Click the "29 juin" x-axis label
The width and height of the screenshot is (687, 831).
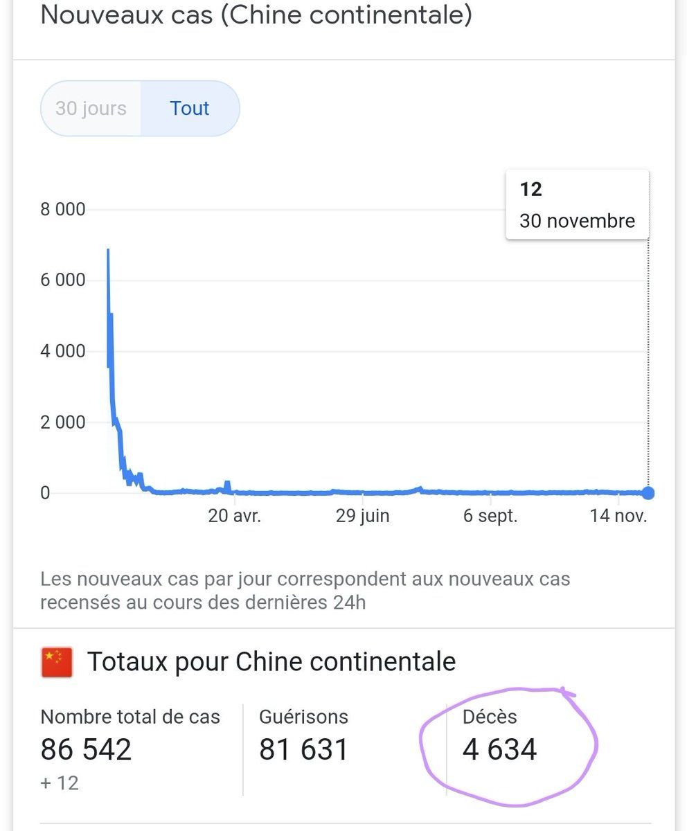(362, 516)
